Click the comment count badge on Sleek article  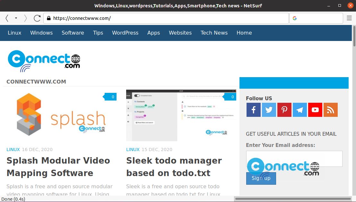(229, 97)
